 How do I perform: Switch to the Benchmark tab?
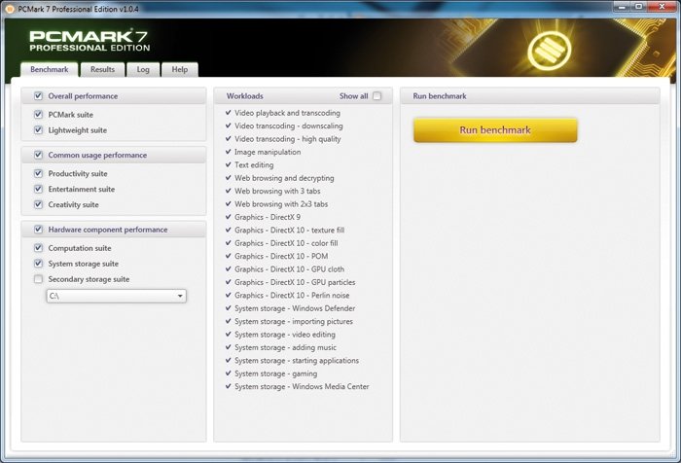(x=50, y=69)
